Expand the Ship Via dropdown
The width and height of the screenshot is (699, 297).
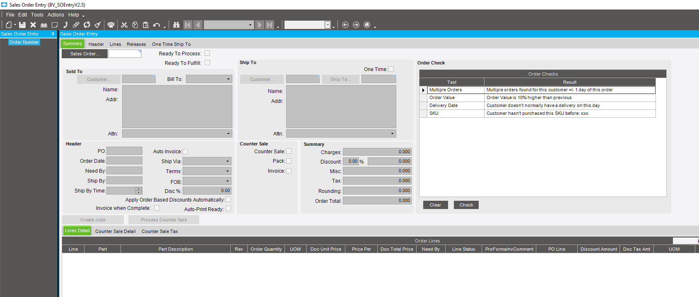pos(227,161)
